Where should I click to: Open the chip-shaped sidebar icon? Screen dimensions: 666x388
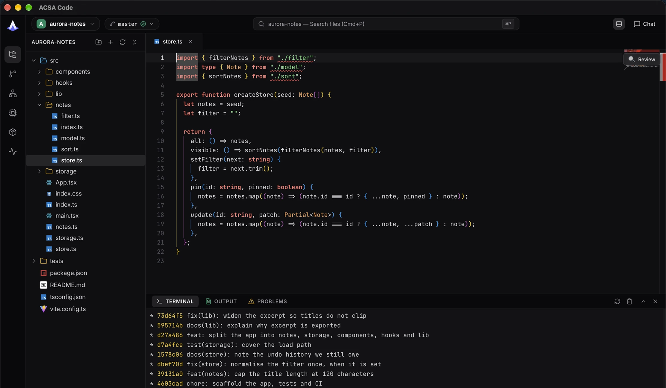pos(13,113)
